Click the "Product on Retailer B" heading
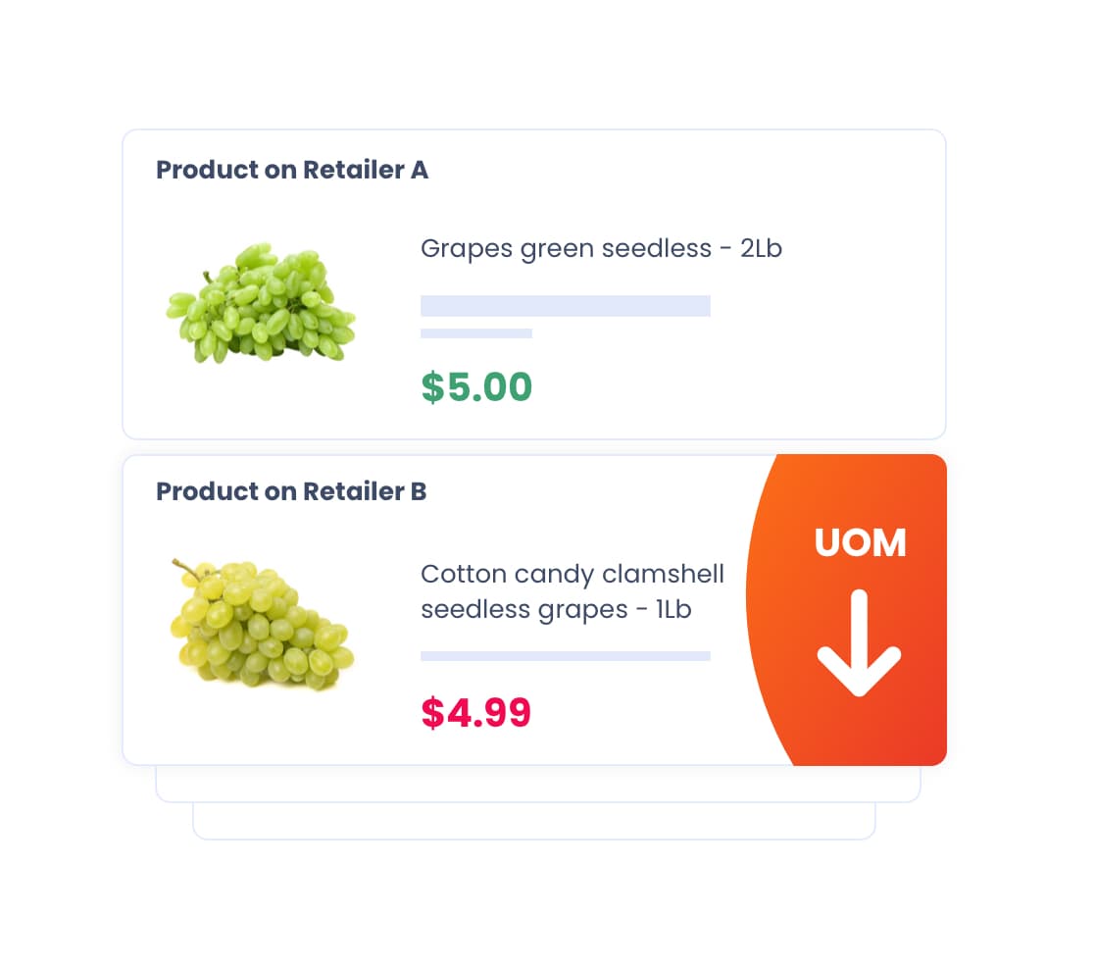Screen dimensions: 1096x969 291,491
